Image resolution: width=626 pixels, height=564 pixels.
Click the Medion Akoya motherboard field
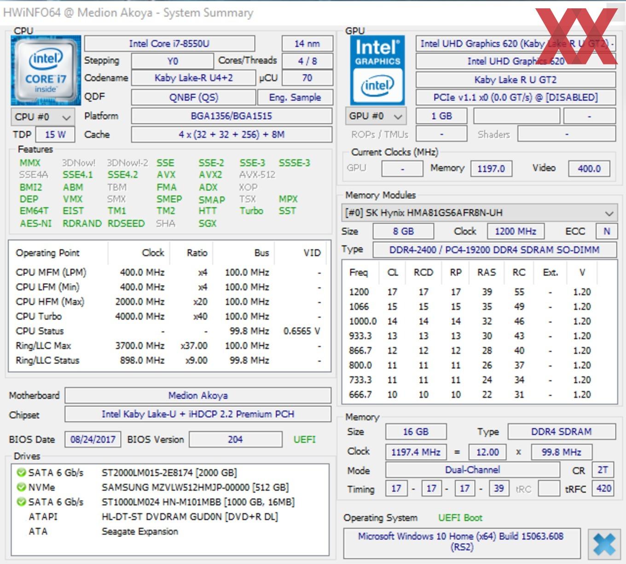[x=198, y=396]
